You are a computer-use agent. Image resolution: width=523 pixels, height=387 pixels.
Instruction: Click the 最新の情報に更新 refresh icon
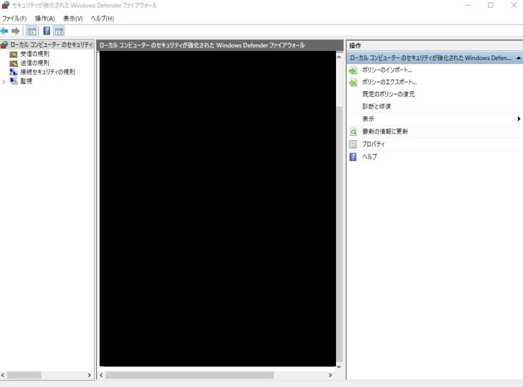pyautogui.click(x=353, y=132)
